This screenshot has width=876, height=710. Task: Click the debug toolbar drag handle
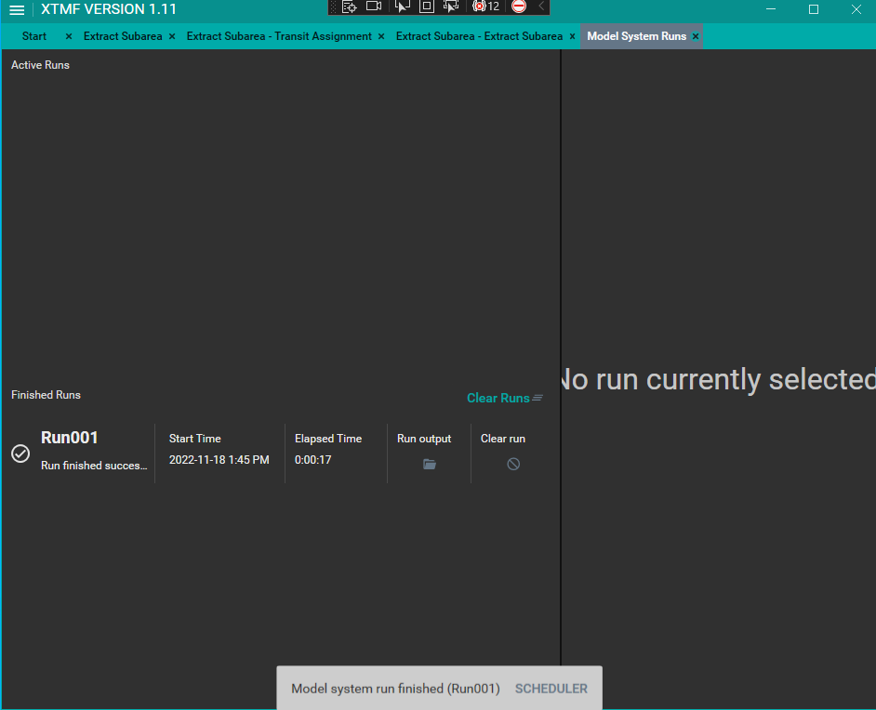point(334,7)
